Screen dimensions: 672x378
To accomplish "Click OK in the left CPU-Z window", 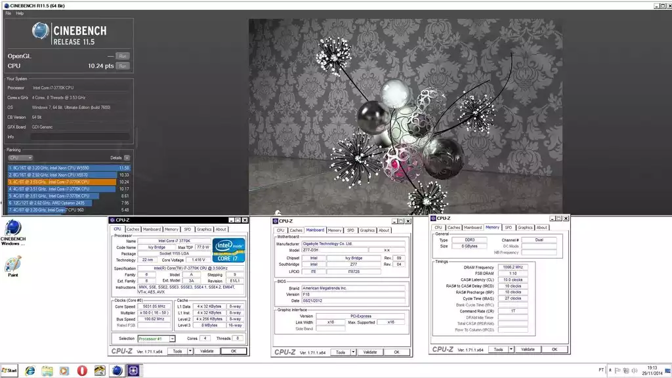I will click(234, 351).
